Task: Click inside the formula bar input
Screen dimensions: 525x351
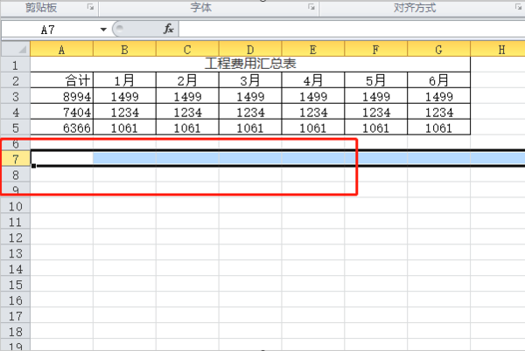Action: [350, 29]
